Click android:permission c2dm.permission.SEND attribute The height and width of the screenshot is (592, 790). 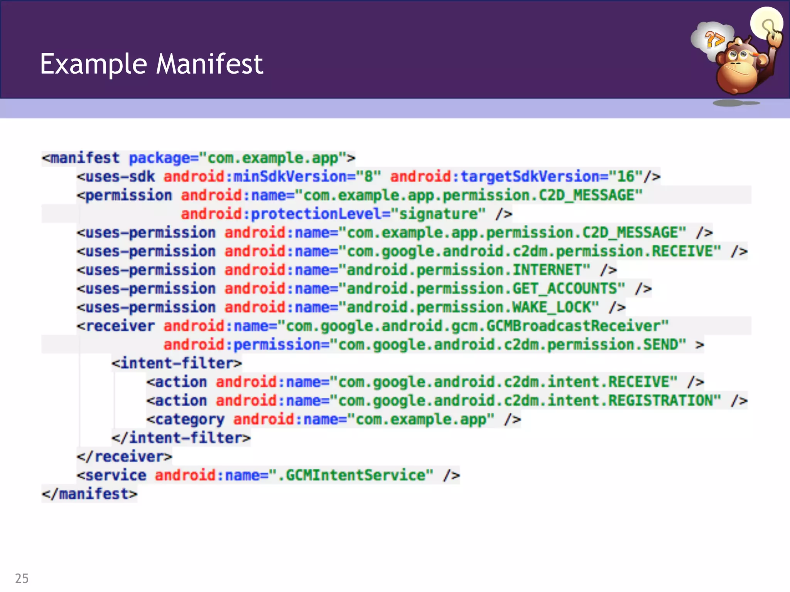coord(425,345)
